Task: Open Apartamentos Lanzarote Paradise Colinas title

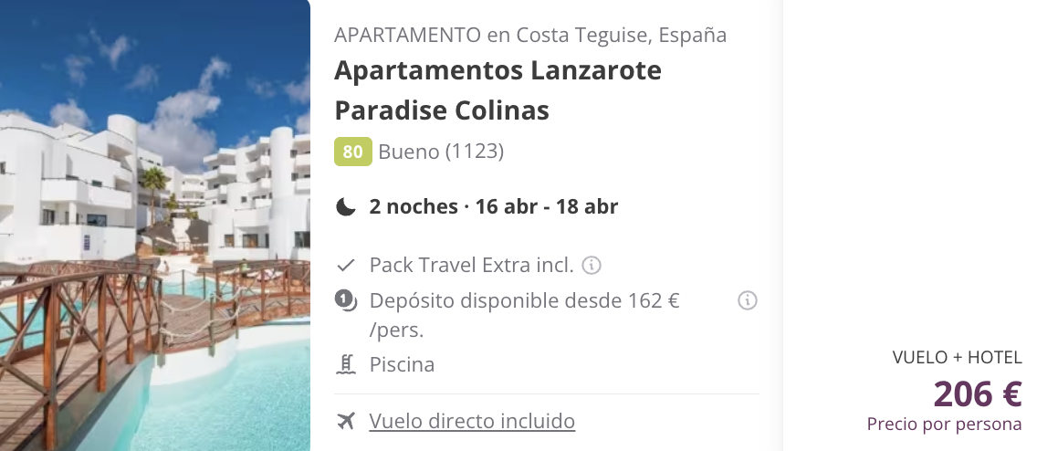Action: tap(498, 90)
